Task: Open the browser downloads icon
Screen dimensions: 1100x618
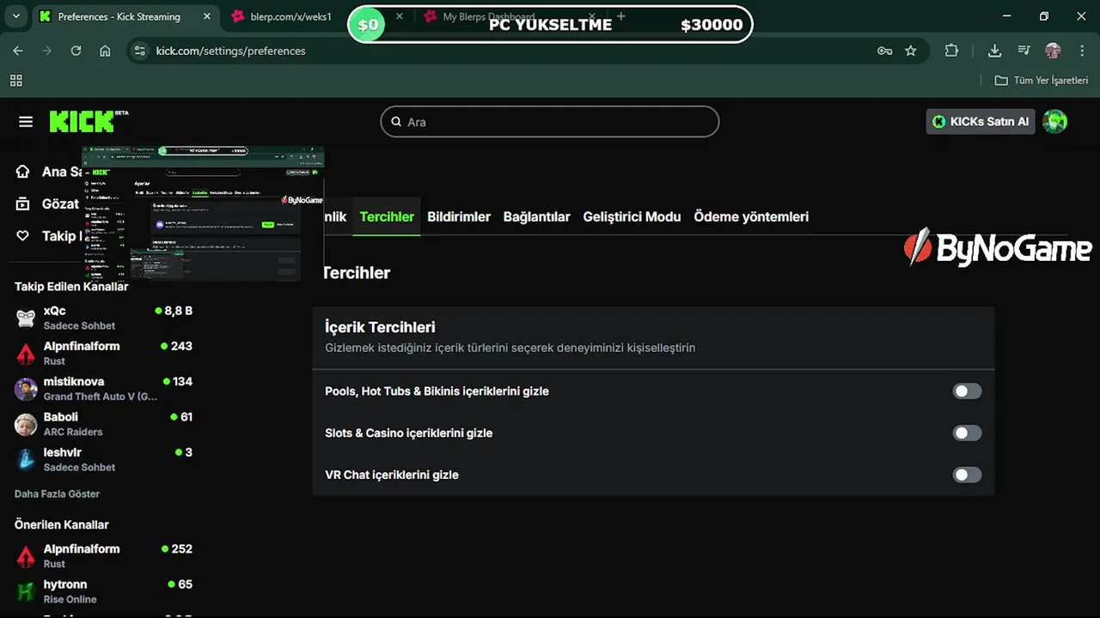Action: tap(994, 51)
